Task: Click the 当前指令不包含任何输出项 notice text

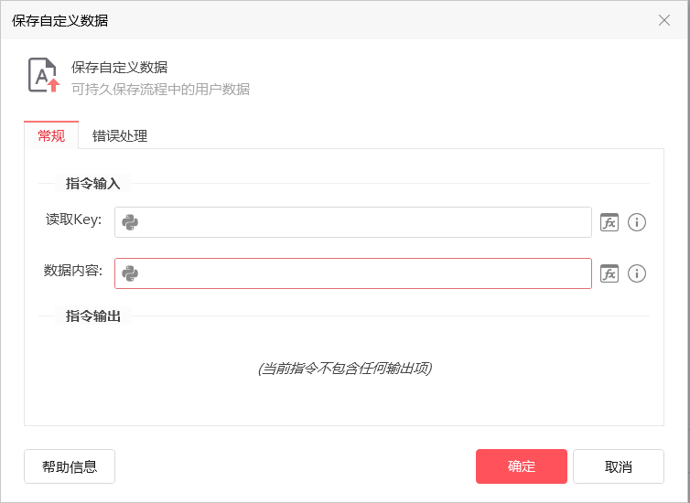Action: pos(345,369)
